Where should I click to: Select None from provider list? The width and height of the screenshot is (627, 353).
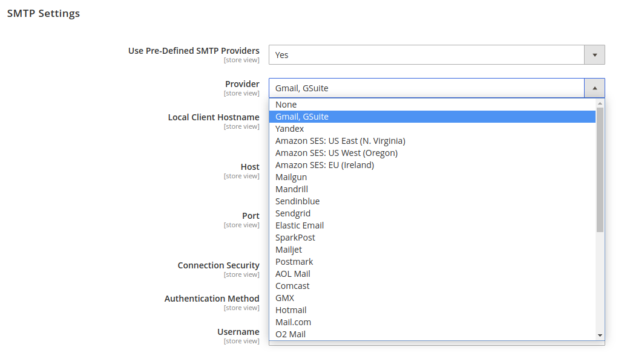click(286, 105)
